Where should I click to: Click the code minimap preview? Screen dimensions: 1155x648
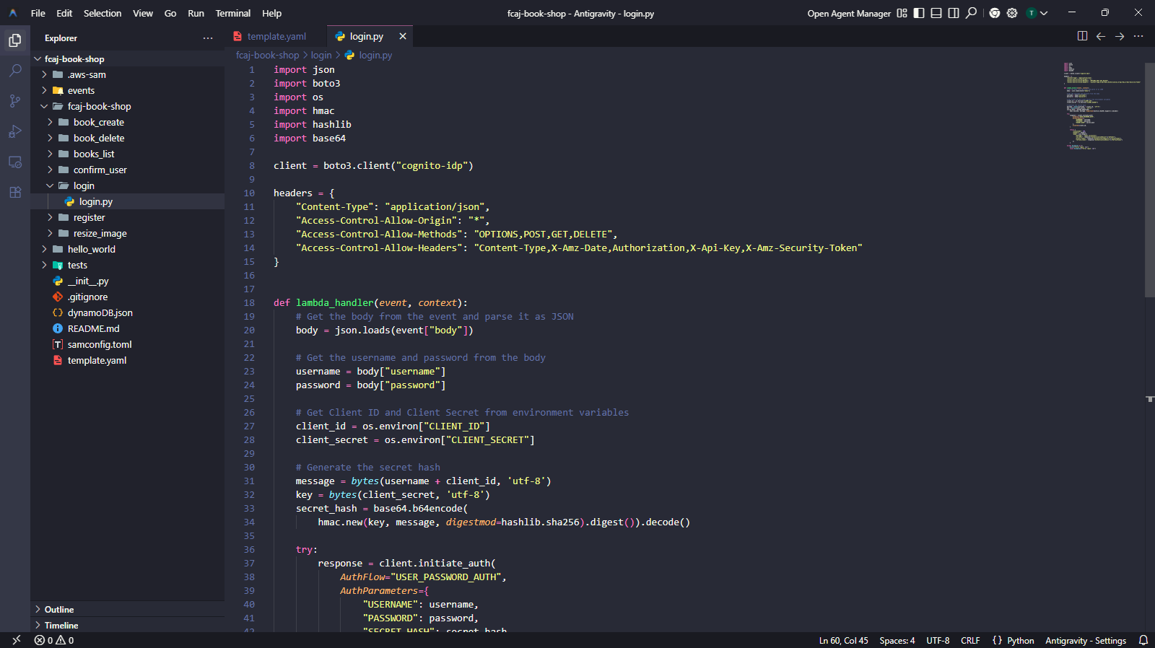[1102, 106]
